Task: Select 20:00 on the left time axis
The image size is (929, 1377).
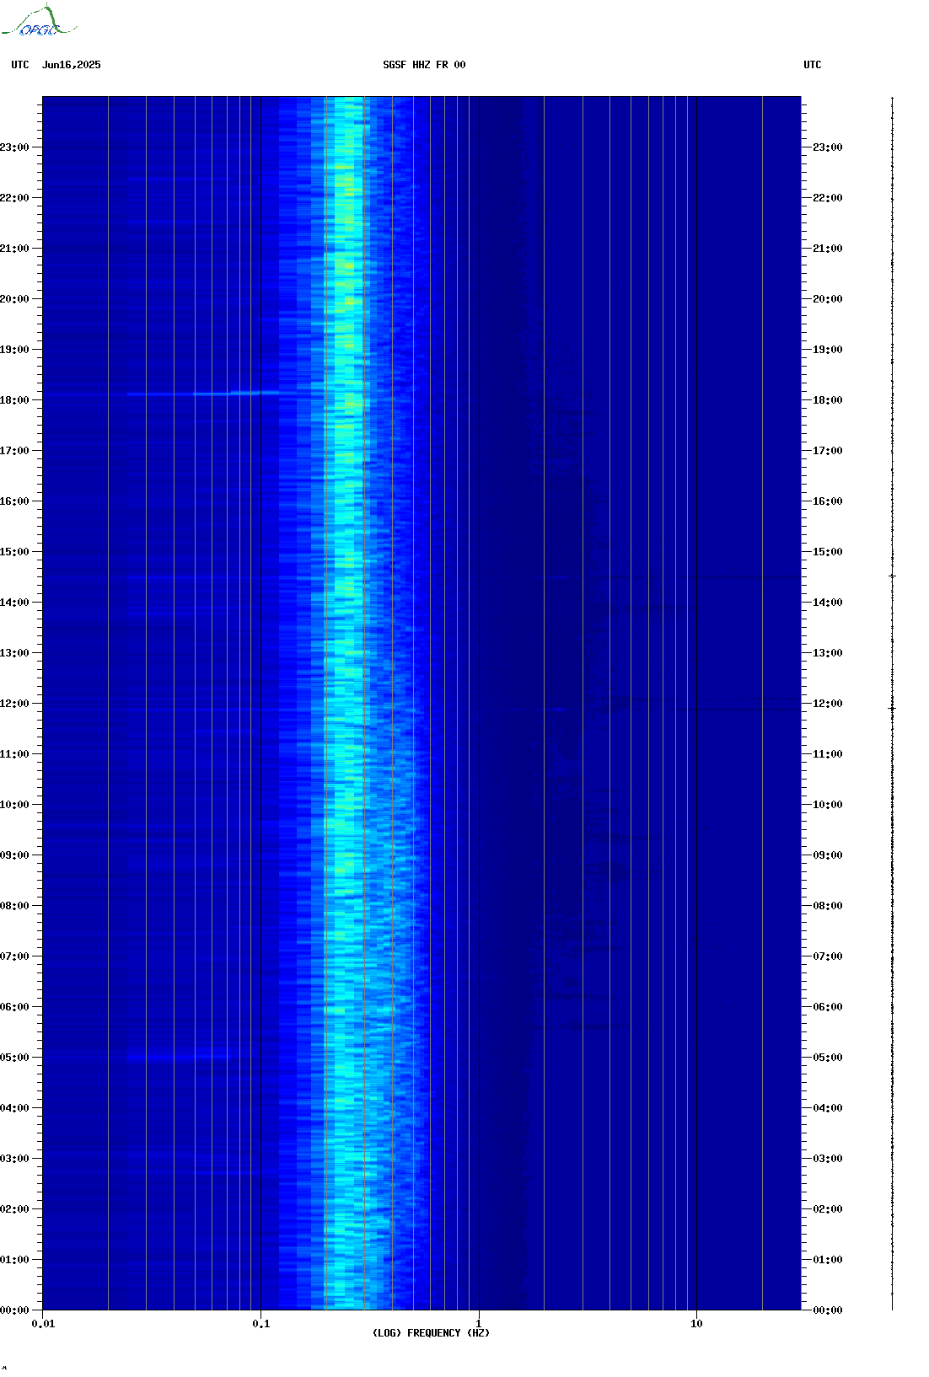Action: [14, 299]
